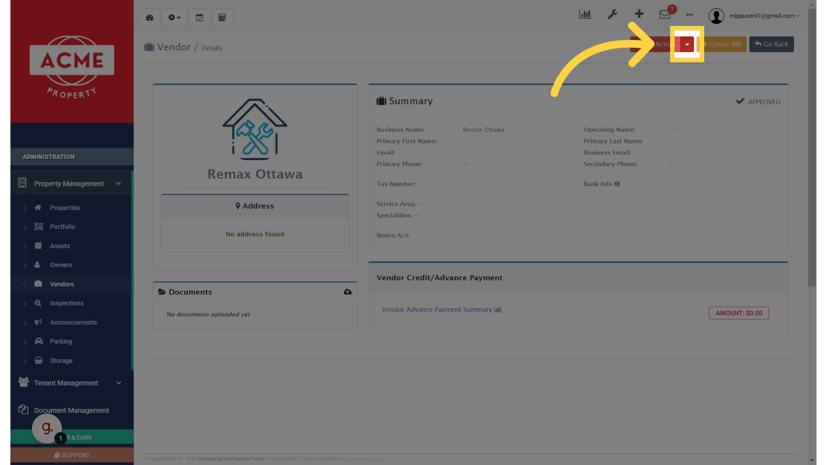Click the 'No documents uploaded yet' text
The height and width of the screenshot is (465, 827).
click(x=208, y=314)
